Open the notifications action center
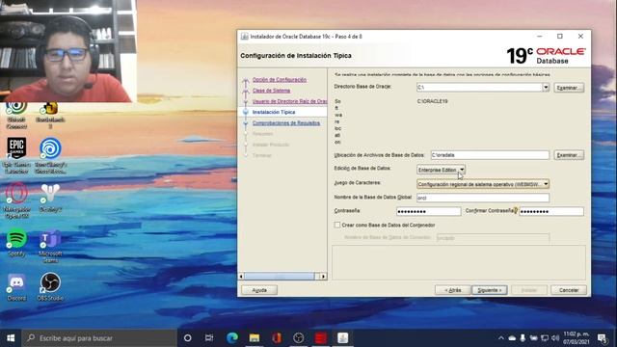This screenshot has height=347, width=617. pyautogui.click(x=602, y=338)
